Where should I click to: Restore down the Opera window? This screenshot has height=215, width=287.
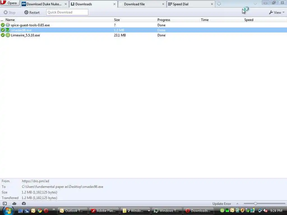[x=274, y=3]
